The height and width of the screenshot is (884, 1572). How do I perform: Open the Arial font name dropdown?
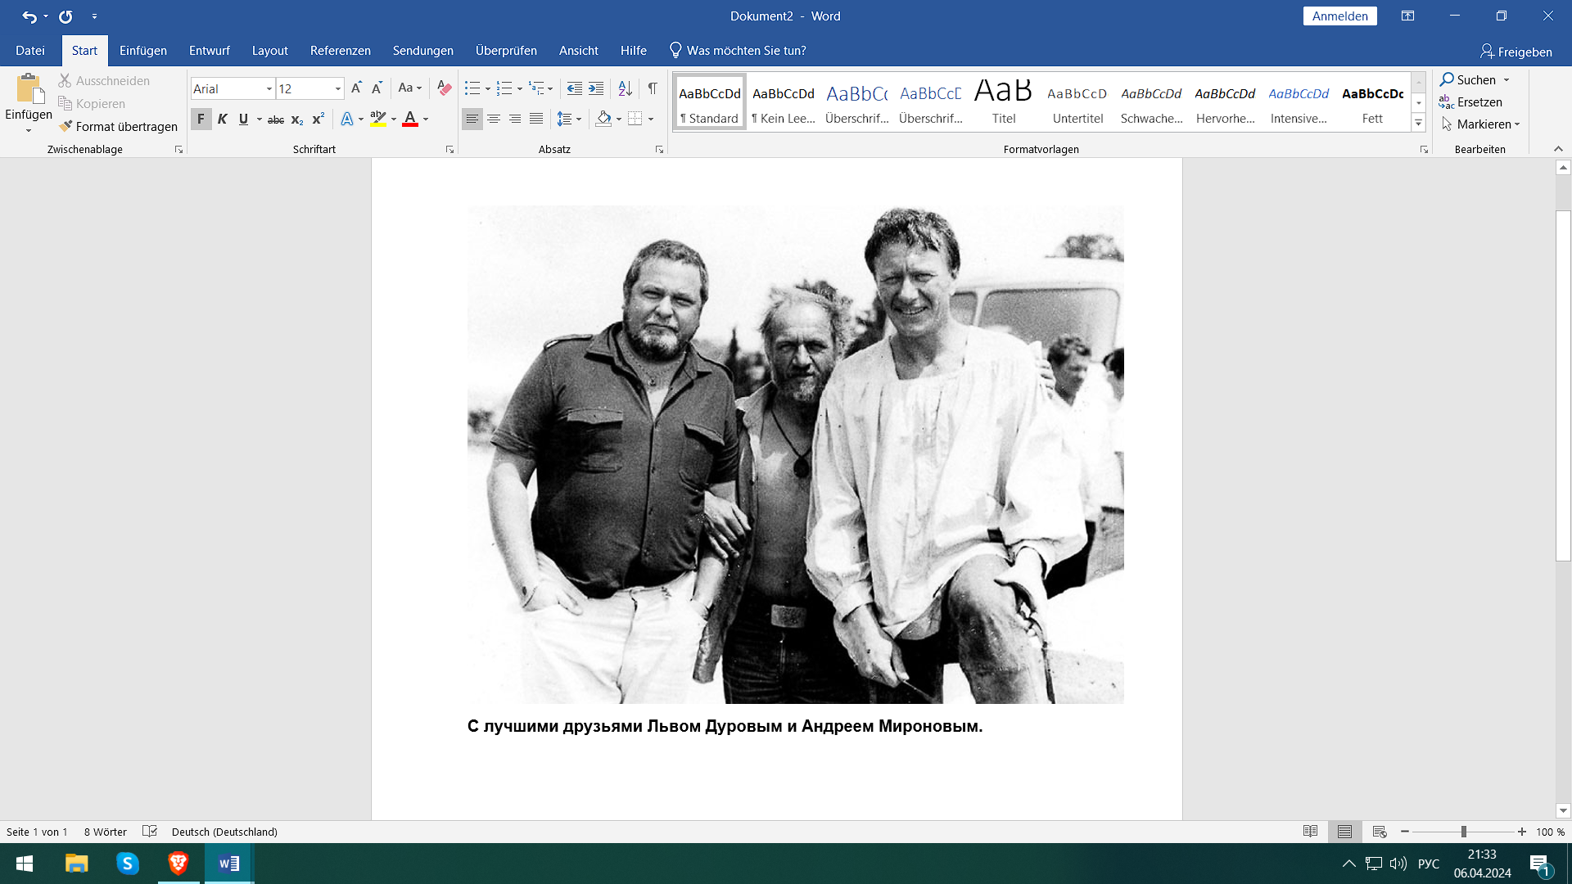(269, 88)
